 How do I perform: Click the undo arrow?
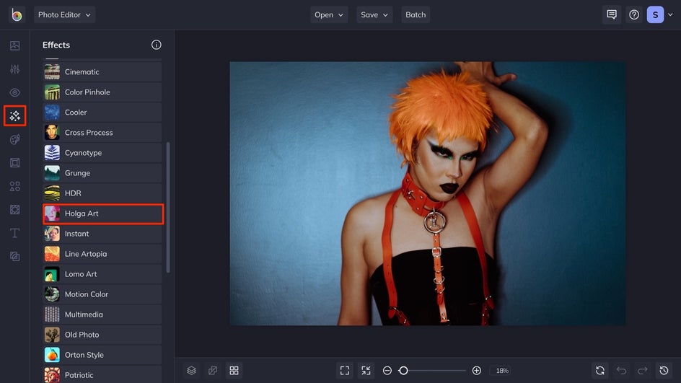click(622, 371)
